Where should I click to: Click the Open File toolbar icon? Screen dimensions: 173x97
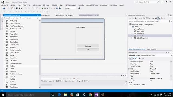pos(17,8)
